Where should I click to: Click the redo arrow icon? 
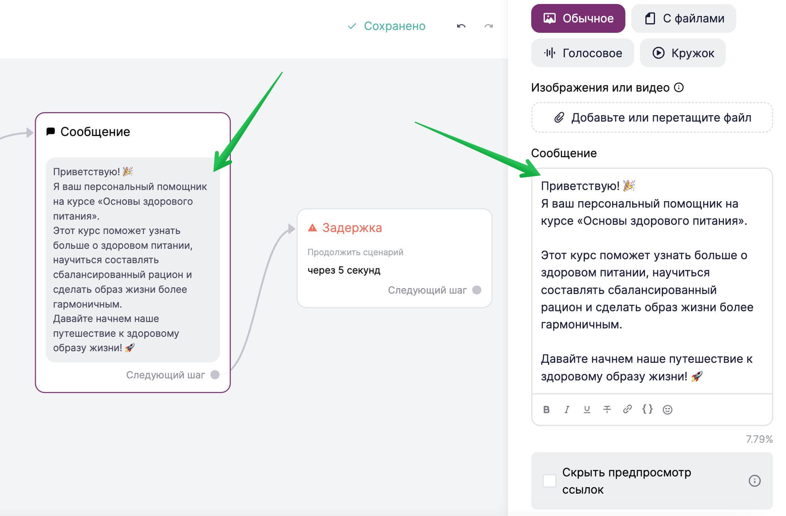488,26
